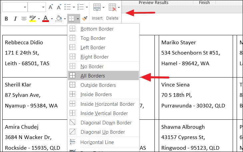Screen dimensions: 243x152
Task: Click the Outside Borders icon
Action: pos(72,85)
